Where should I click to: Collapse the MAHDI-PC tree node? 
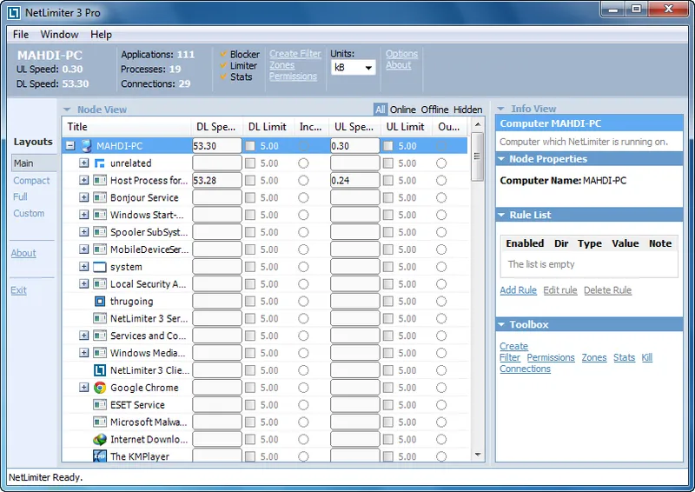click(x=70, y=145)
